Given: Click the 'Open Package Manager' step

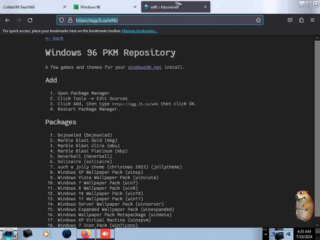Looking at the screenshot, I should click(83, 93).
